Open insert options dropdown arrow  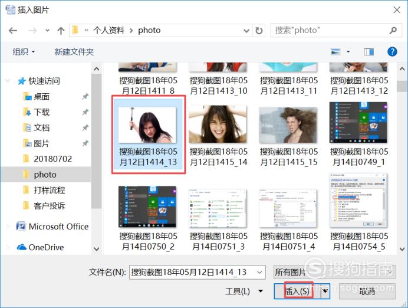click(x=325, y=291)
